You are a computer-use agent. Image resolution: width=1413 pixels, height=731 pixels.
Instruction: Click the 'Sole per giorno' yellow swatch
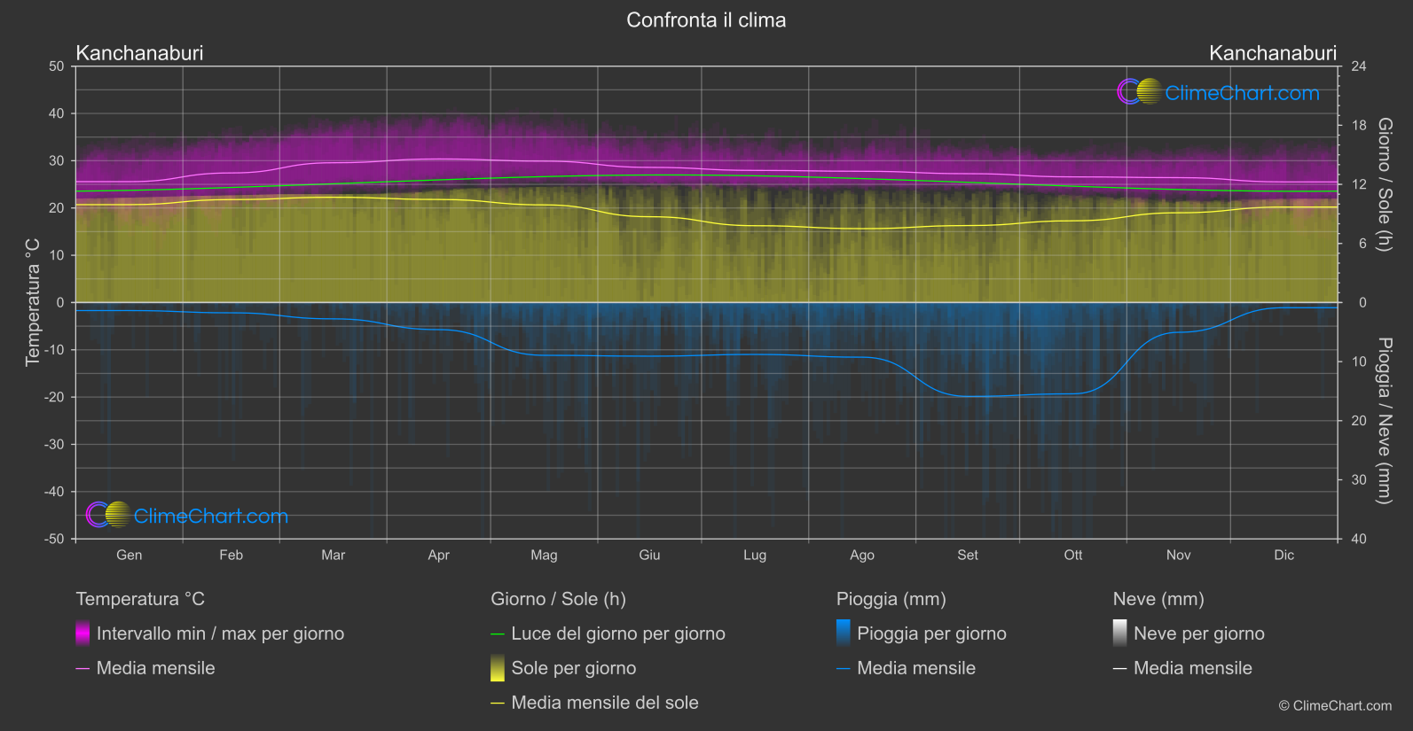pos(498,668)
